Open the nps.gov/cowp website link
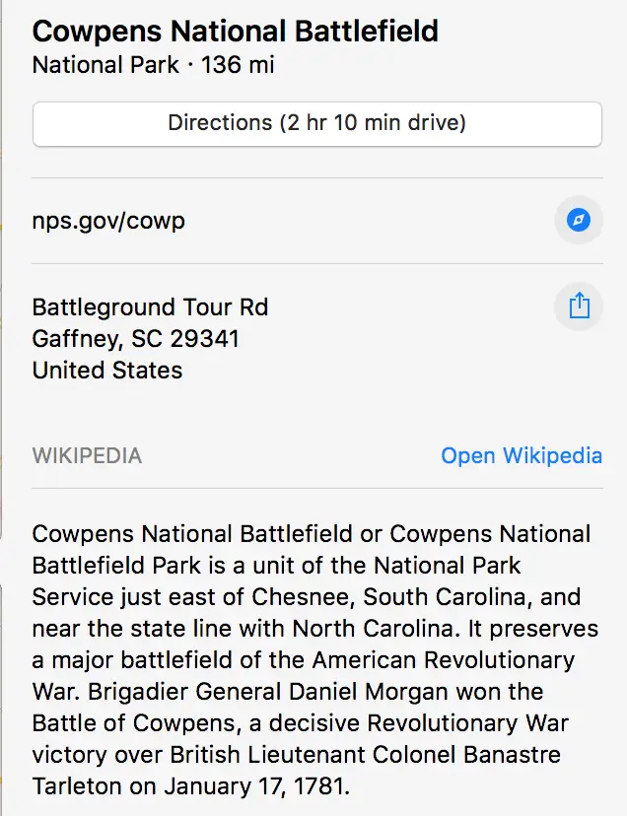The height and width of the screenshot is (816, 627). 108,220
